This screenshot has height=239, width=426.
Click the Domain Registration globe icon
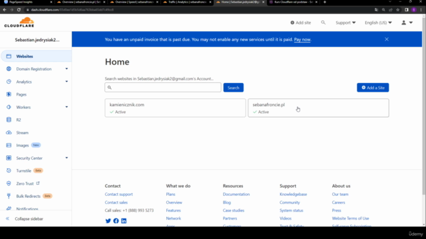click(9, 69)
